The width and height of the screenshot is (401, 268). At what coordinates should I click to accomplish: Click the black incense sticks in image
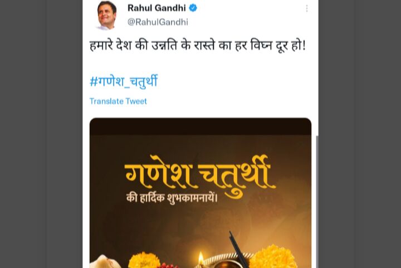click(238, 249)
